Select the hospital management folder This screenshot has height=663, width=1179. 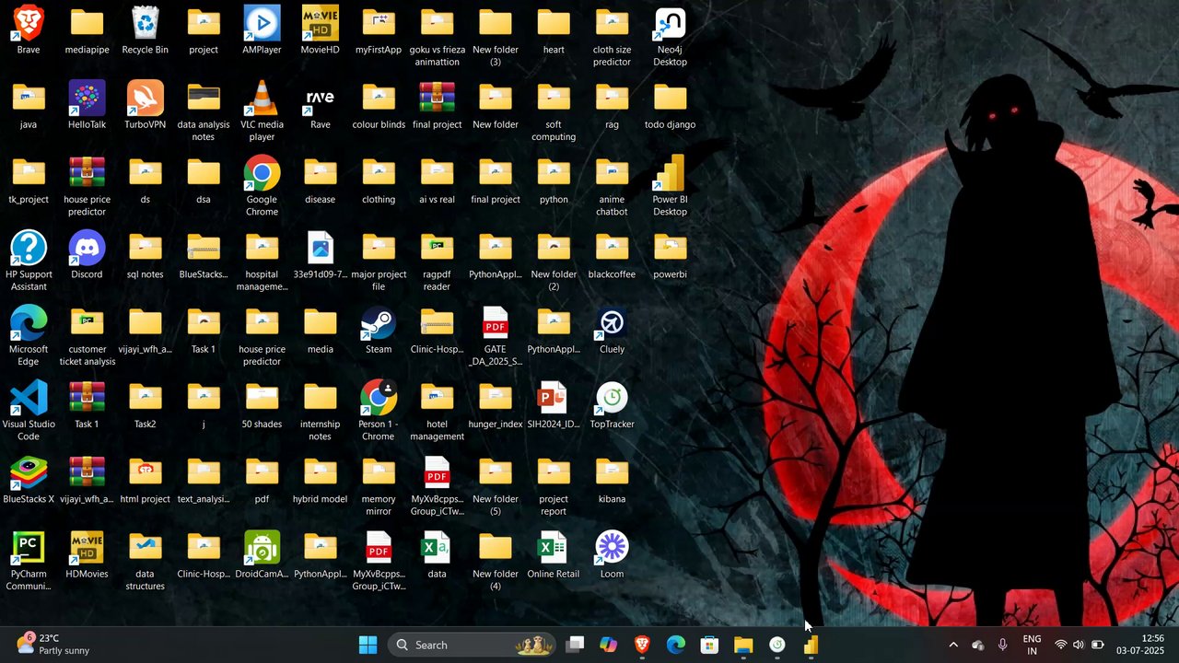coord(262,261)
